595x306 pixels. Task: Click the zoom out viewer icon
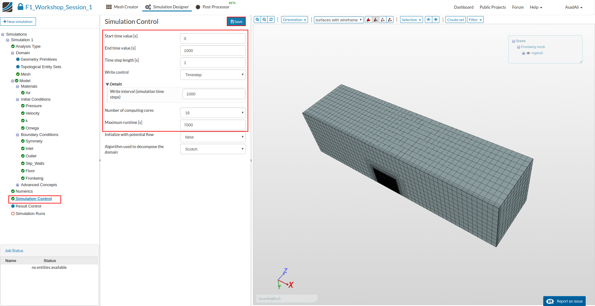coord(264,20)
